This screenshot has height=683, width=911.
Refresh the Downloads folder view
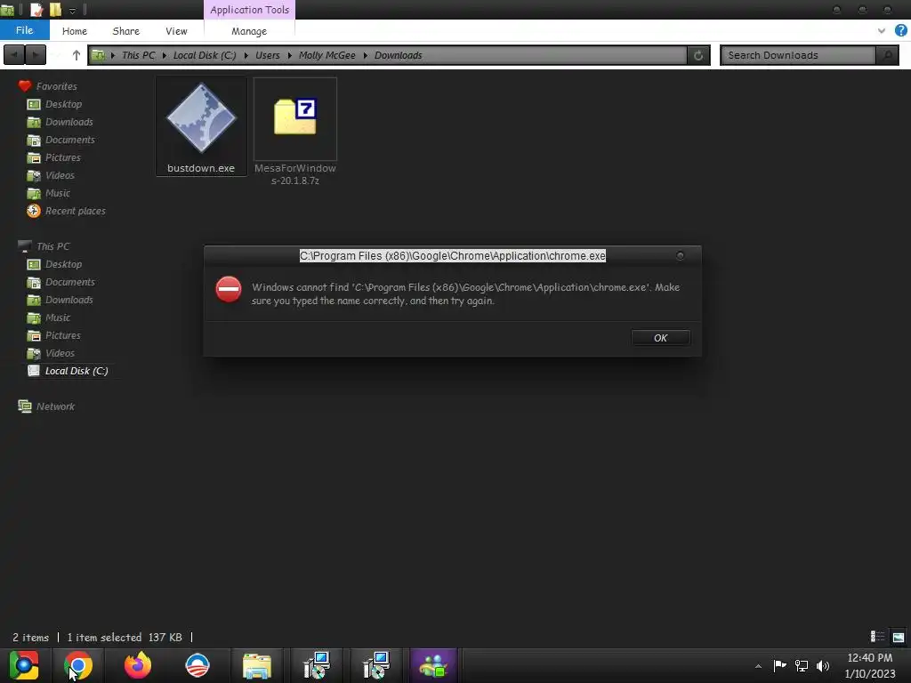698,55
